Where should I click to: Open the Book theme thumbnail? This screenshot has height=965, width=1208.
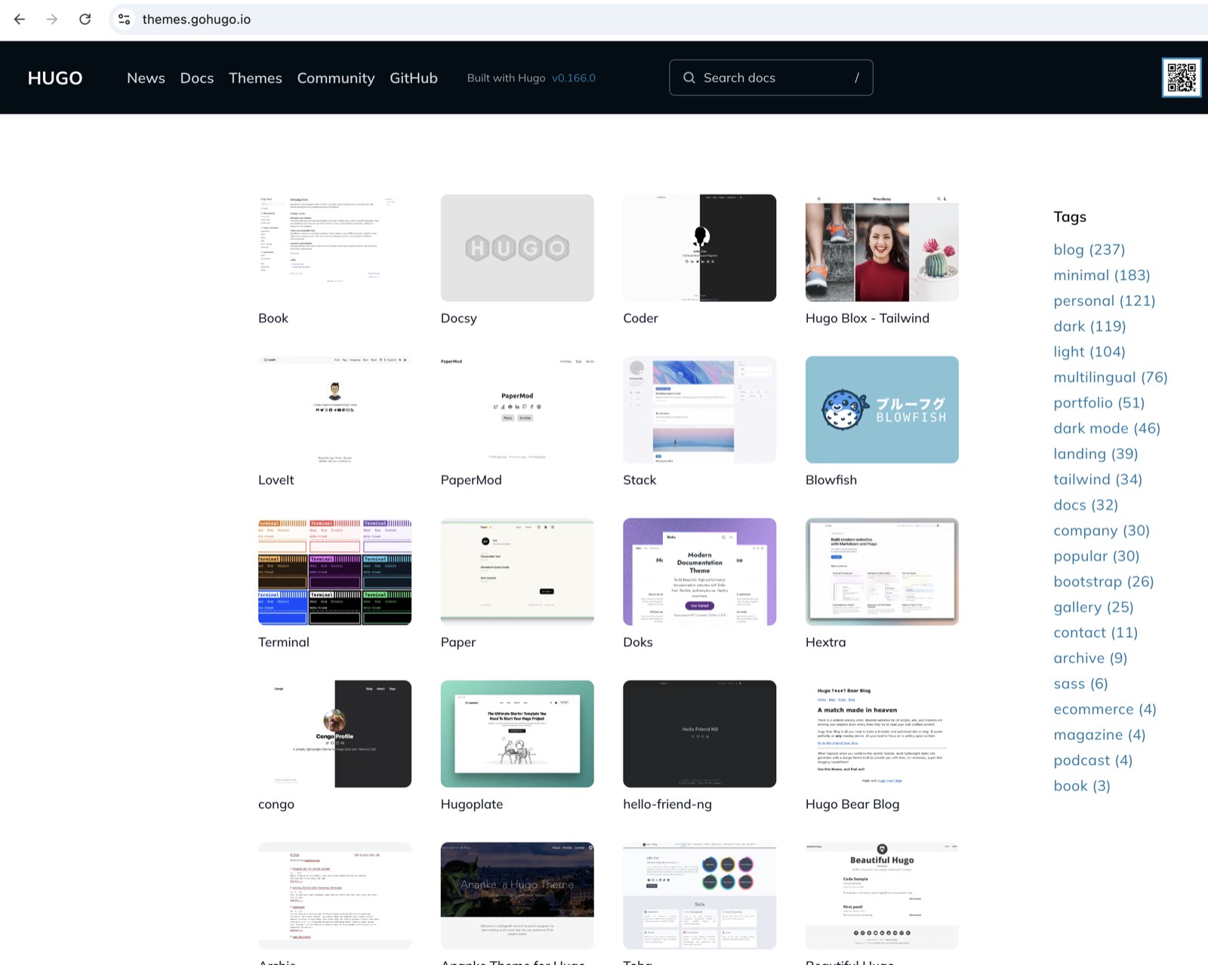pyautogui.click(x=334, y=248)
